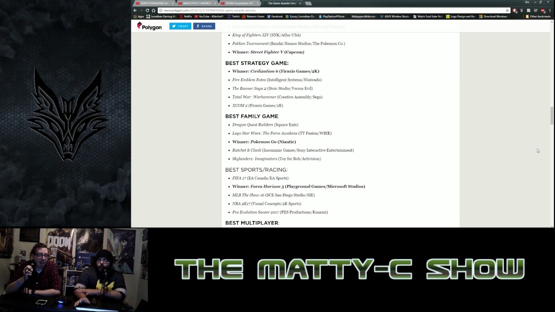Close The Game Awards tab
555x312 pixels.
pyautogui.click(x=300, y=3)
